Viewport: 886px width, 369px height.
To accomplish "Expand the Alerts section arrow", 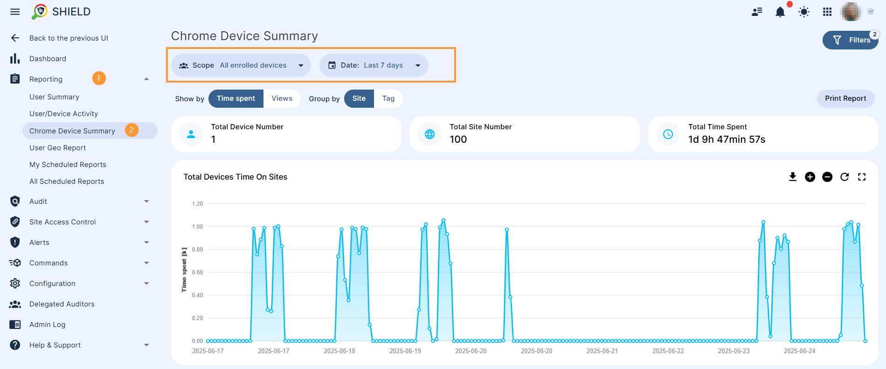I will 146,242.
